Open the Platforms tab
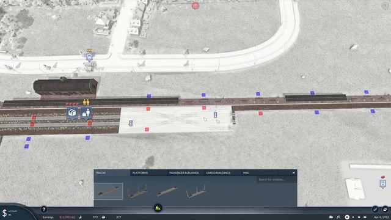 click(x=148, y=172)
